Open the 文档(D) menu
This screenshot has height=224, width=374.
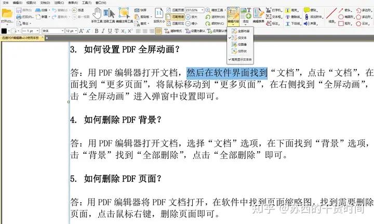pos(45,3)
